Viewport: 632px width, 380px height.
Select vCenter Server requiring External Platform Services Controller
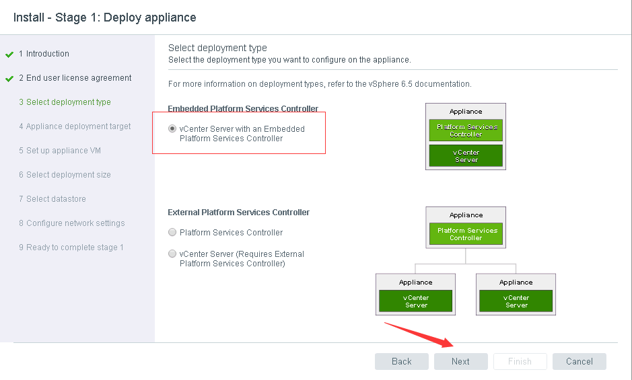coord(172,254)
